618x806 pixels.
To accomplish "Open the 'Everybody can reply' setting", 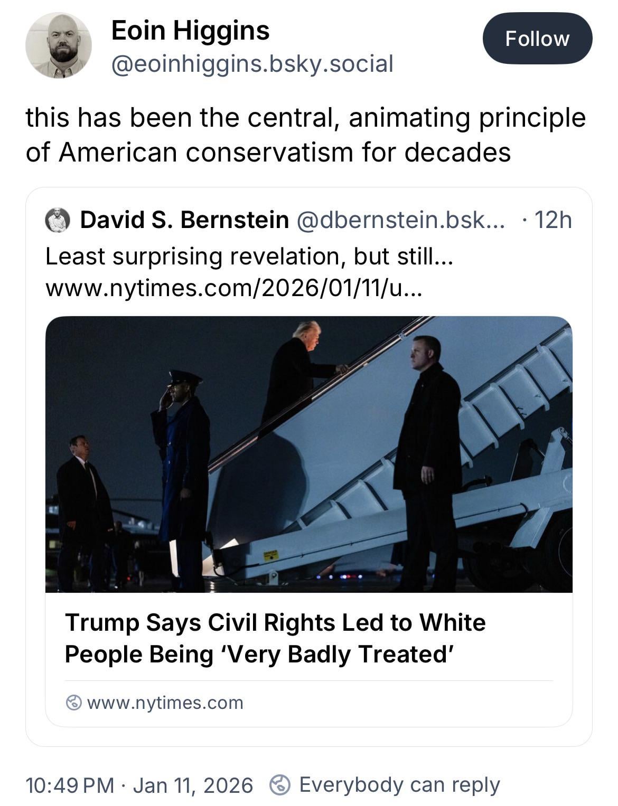I will tap(399, 785).
